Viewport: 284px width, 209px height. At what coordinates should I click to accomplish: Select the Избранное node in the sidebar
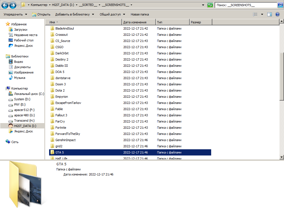19,24
